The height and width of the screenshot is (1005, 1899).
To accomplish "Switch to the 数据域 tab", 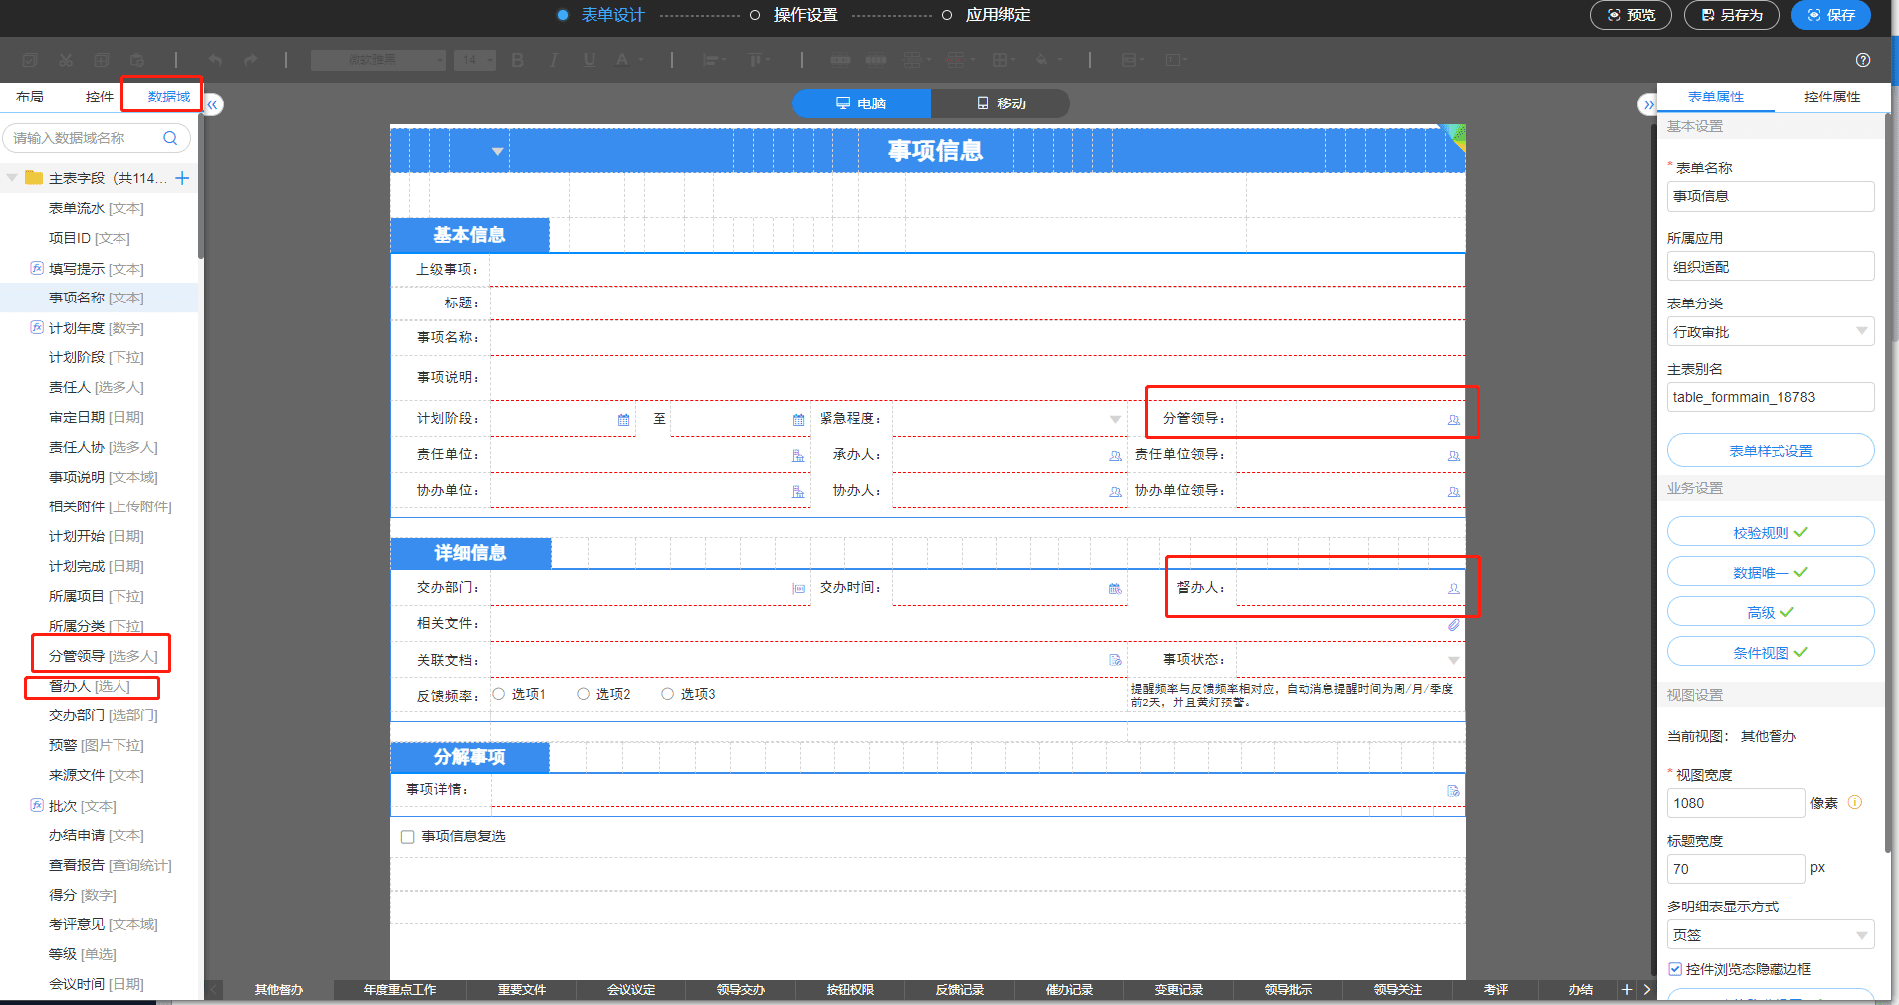I will tap(169, 97).
